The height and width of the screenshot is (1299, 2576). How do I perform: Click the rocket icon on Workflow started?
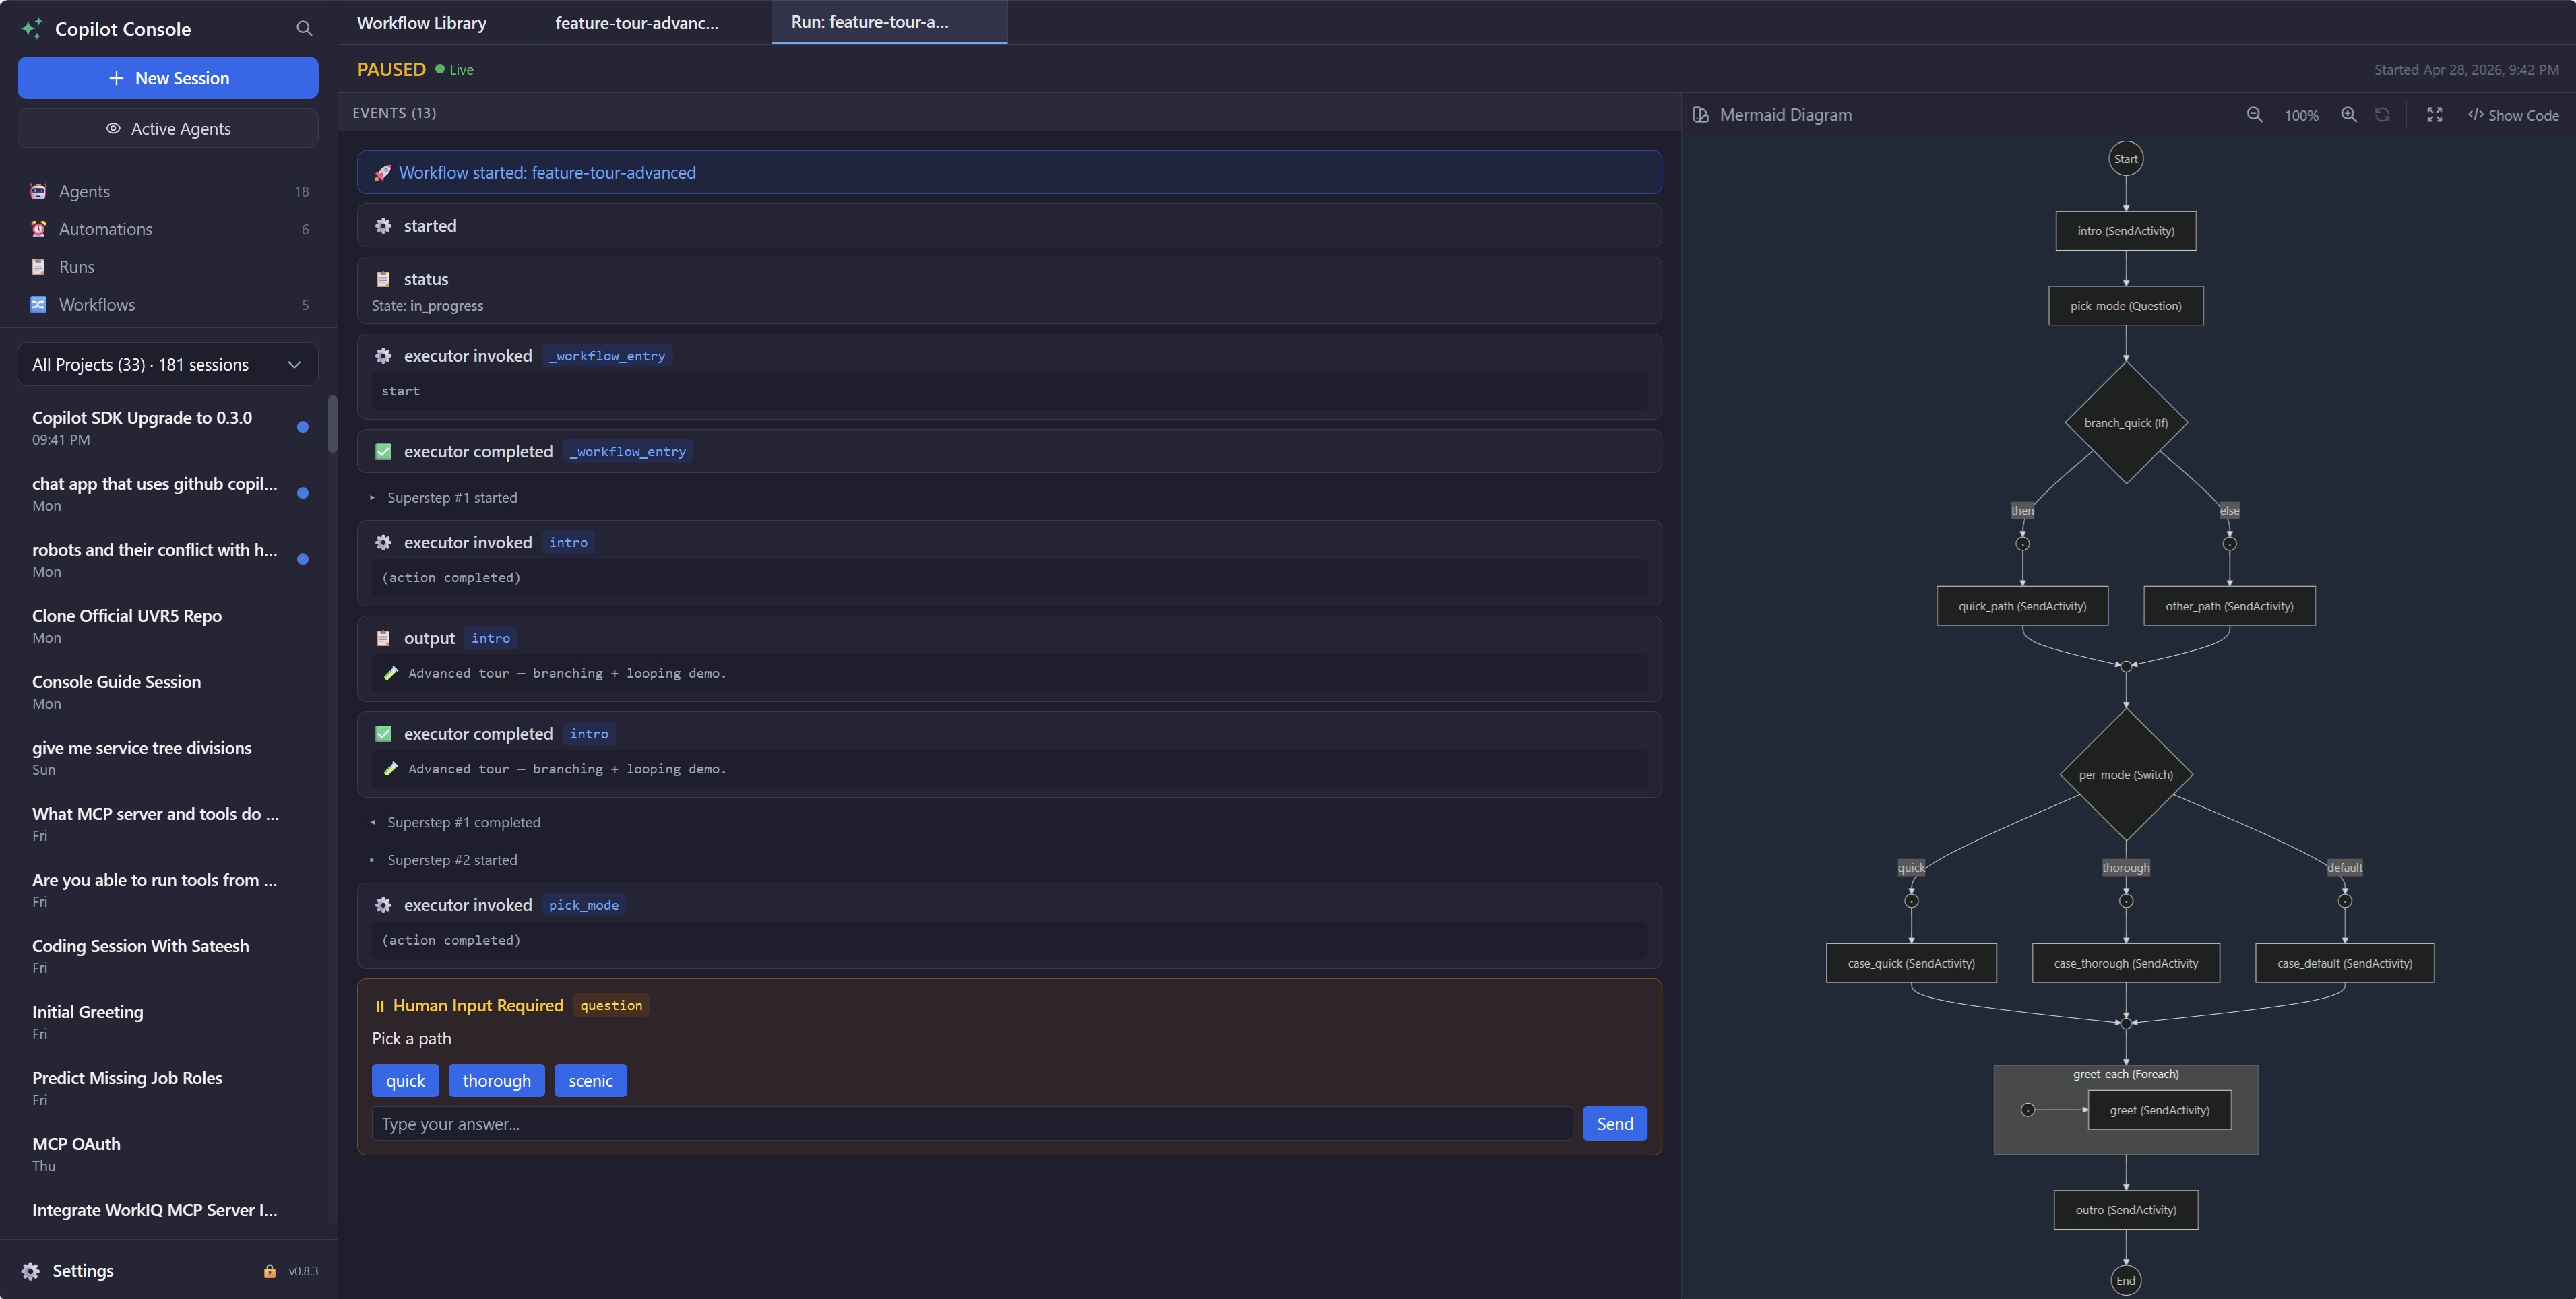click(x=382, y=173)
